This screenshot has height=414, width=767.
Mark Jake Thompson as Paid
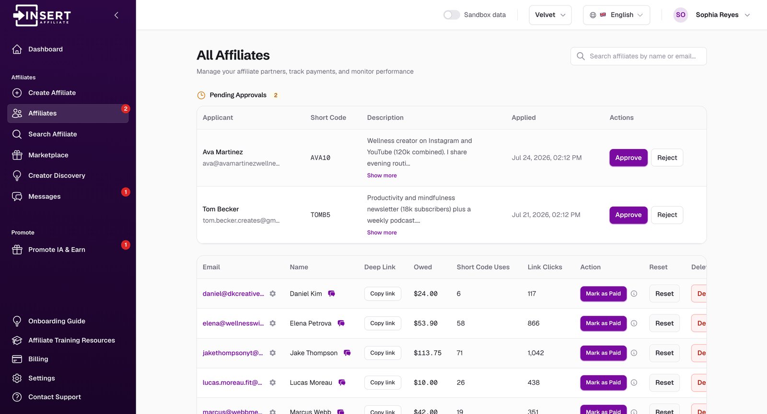(604, 353)
